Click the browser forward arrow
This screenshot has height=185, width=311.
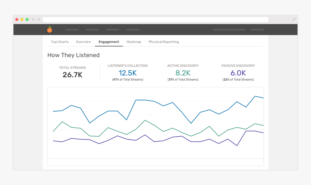[x=39, y=19]
